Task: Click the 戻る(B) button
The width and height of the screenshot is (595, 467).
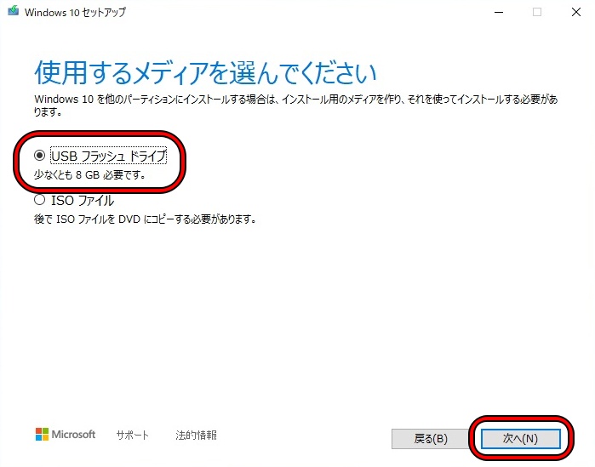Action: [x=431, y=439]
